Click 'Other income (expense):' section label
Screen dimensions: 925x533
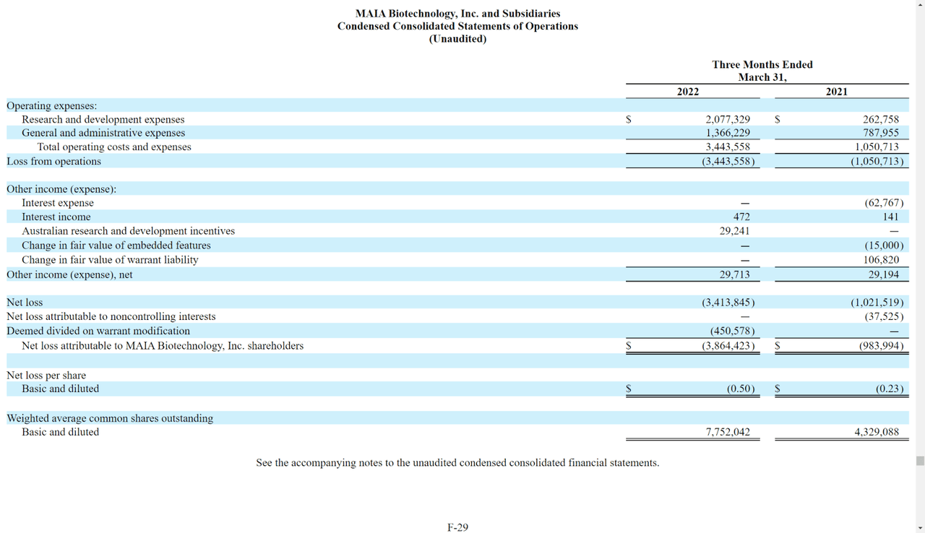pyautogui.click(x=61, y=189)
